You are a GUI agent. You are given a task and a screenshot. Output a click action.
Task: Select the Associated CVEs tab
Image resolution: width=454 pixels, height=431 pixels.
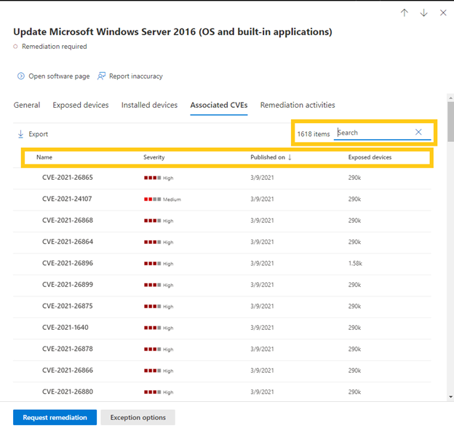coord(219,105)
